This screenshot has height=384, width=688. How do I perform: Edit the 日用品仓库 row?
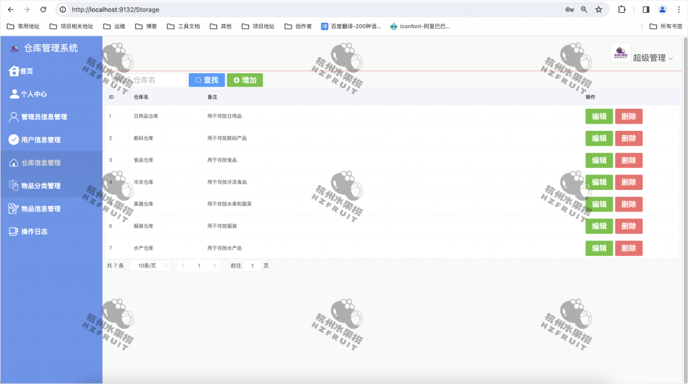click(599, 116)
